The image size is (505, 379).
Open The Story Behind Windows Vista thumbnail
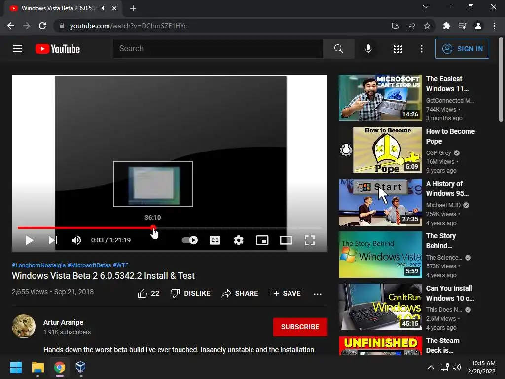point(380,255)
